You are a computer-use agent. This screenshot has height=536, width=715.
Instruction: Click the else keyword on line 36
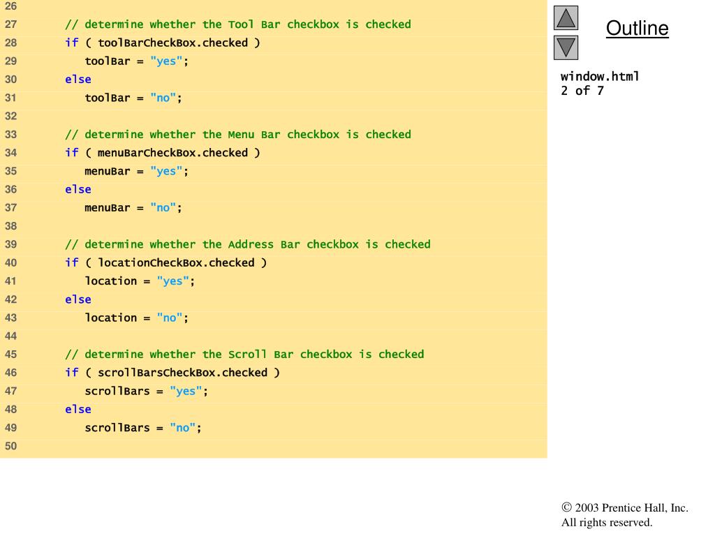pos(78,189)
